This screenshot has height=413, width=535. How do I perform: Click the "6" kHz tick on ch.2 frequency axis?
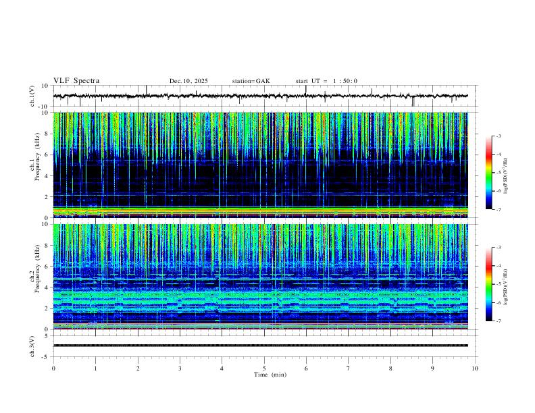[47, 266]
